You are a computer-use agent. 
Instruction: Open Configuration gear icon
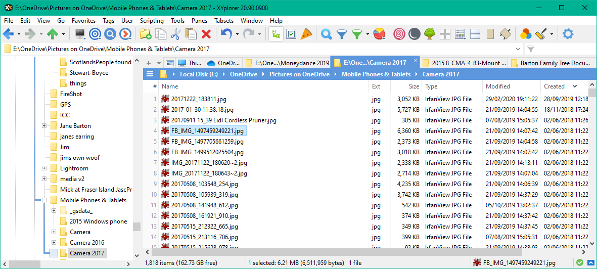click(x=568, y=34)
